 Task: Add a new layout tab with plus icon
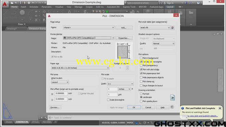55,122
